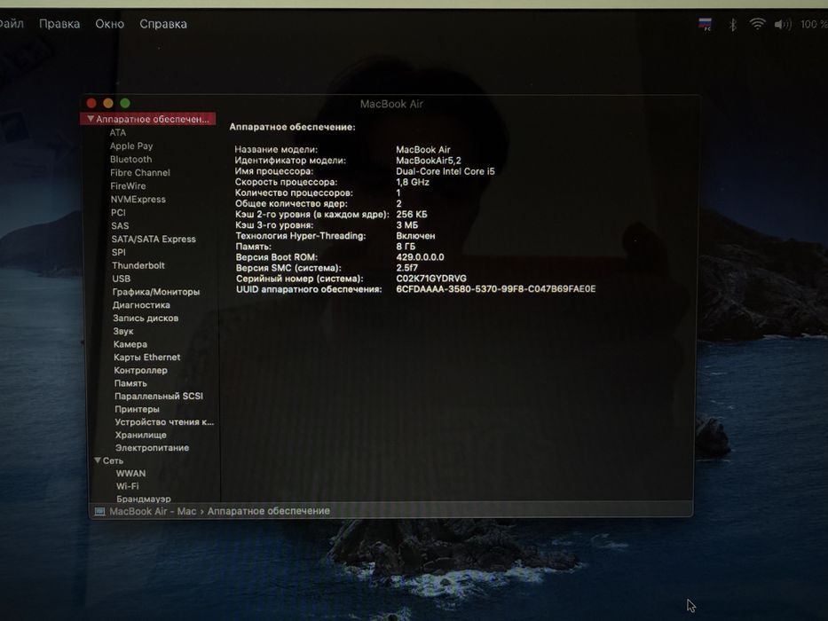Click the Russian flag input source icon
Image resolution: width=828 pixels, height=621 pixels.
(705, 24)
